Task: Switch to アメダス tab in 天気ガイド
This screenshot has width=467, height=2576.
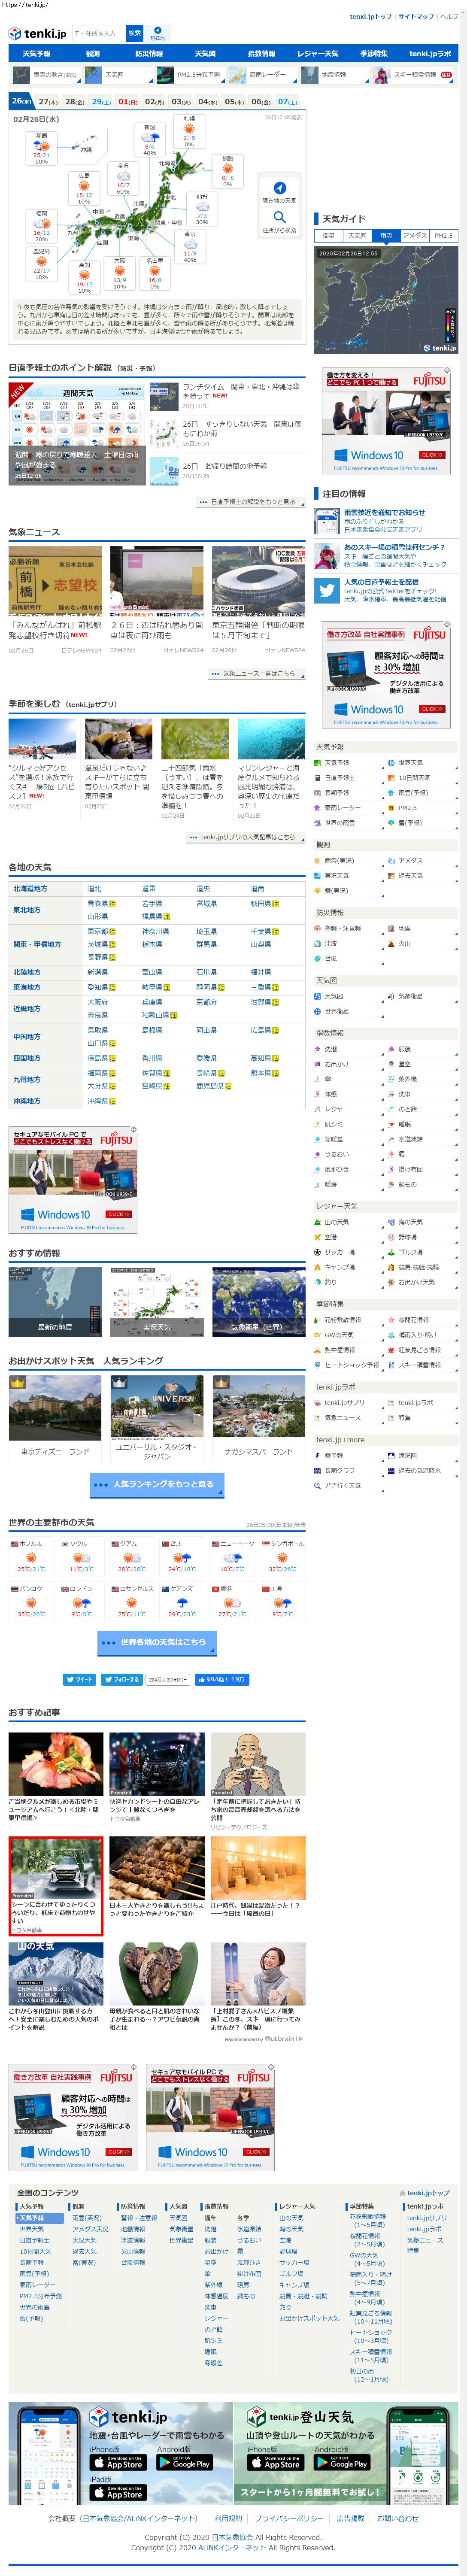Action: 414,236
